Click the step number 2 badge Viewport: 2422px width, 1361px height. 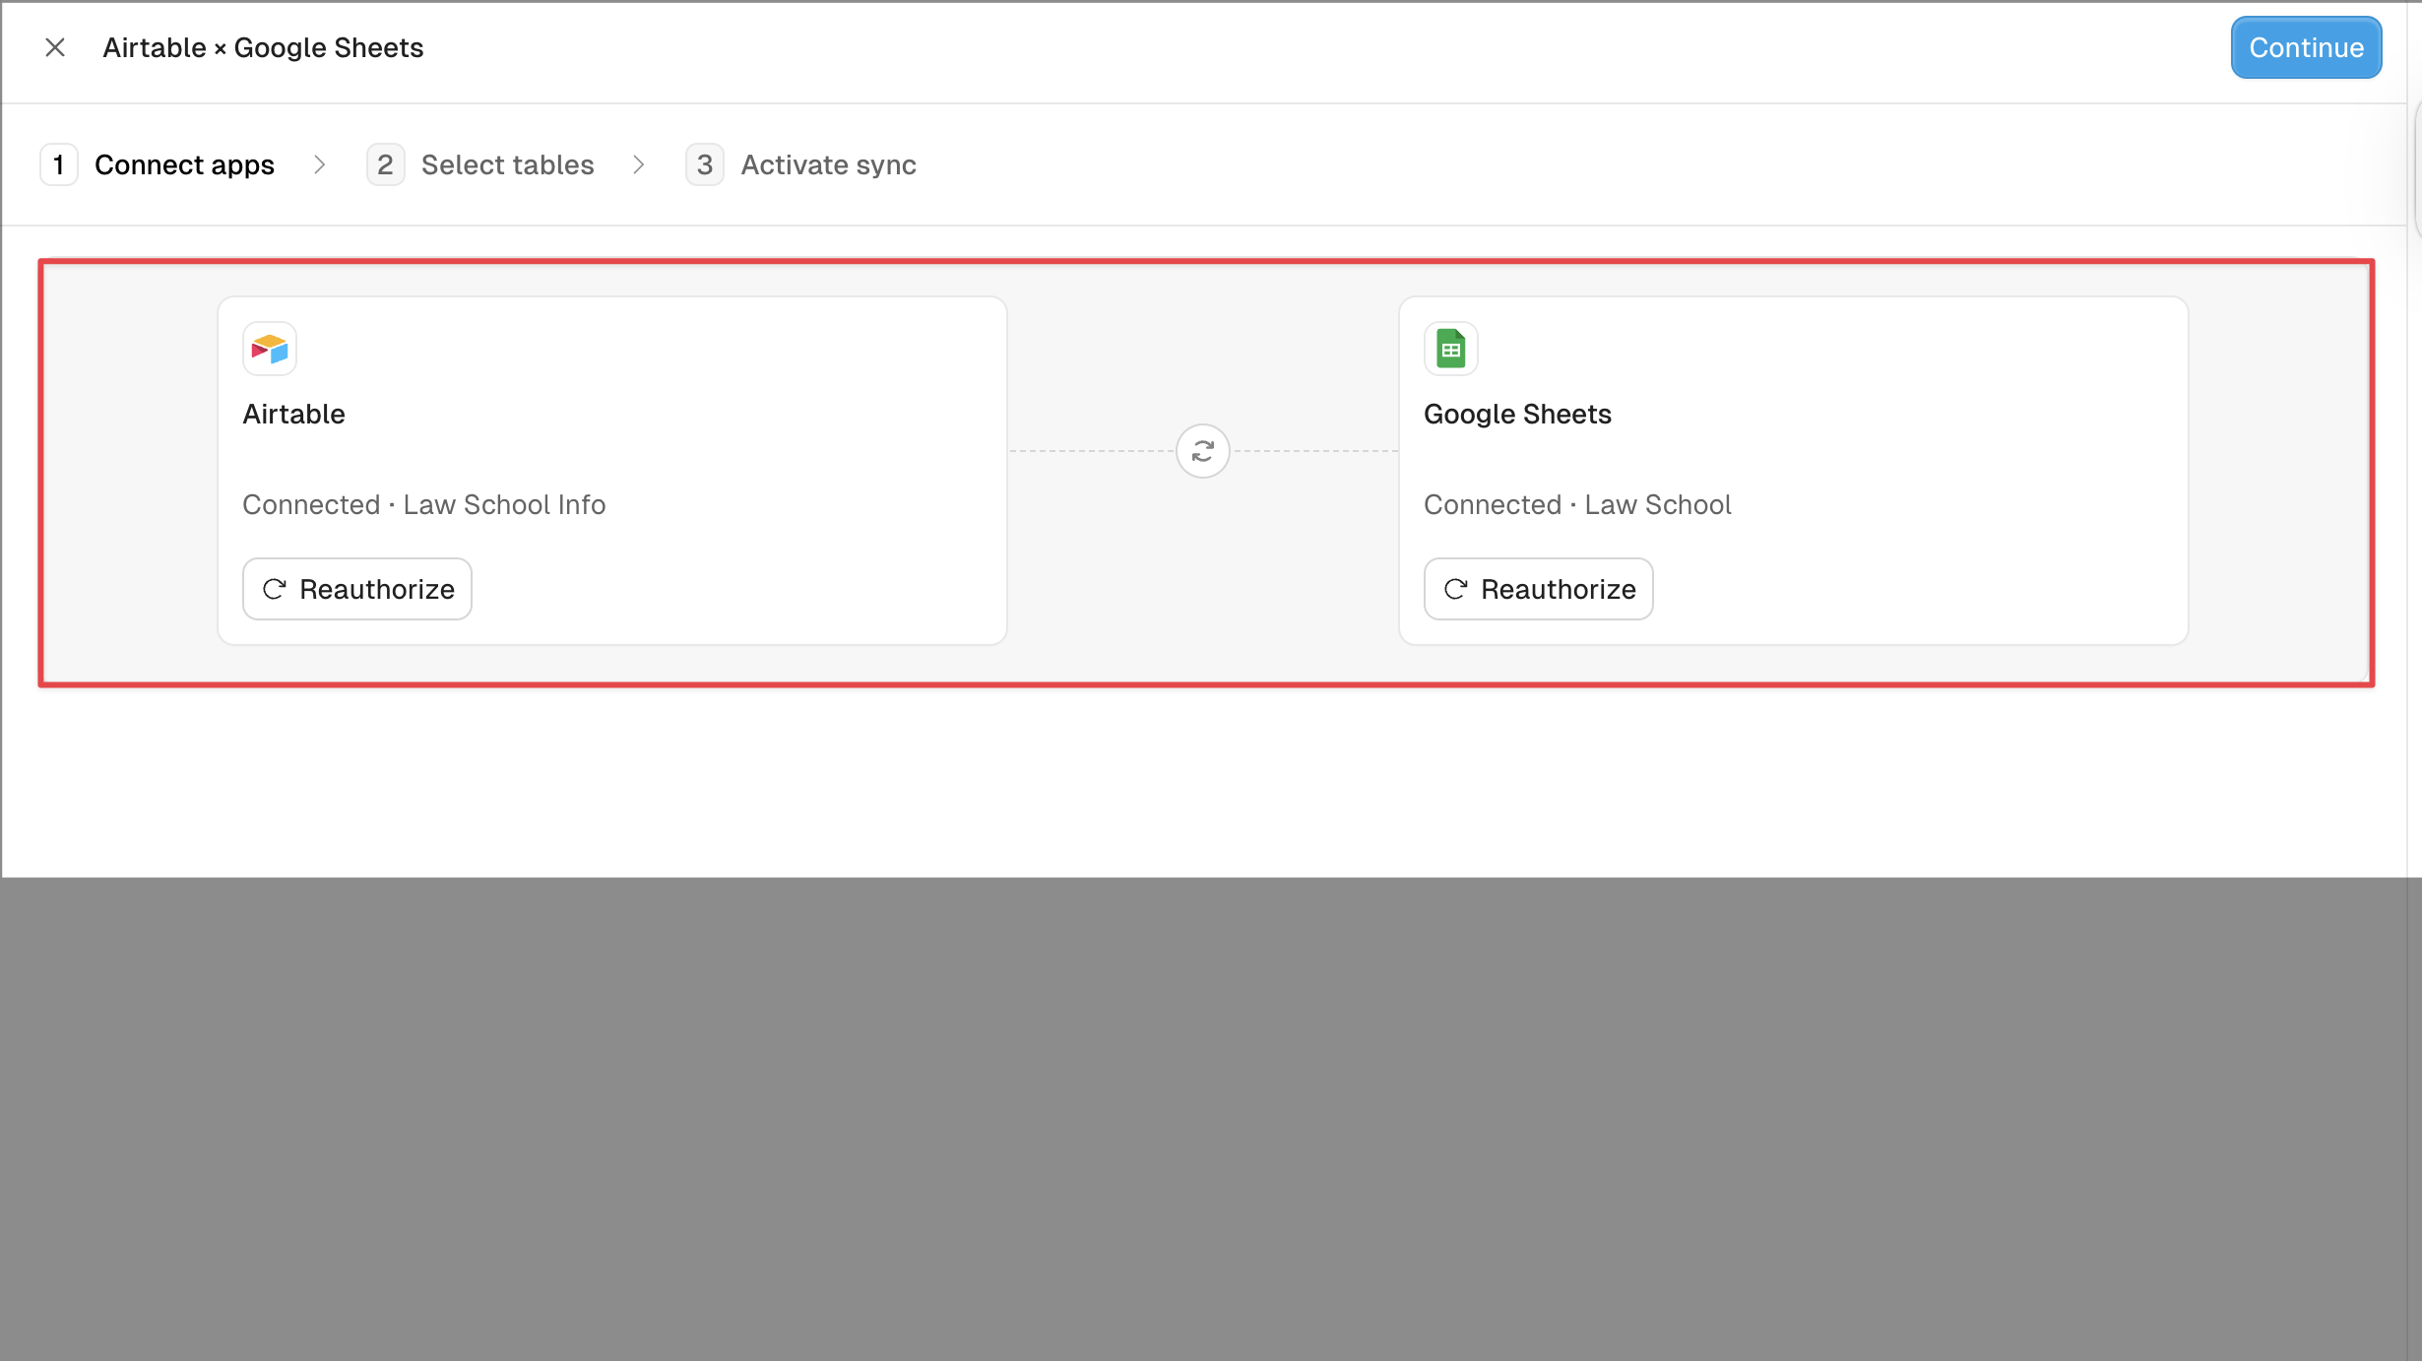point(385,164)
